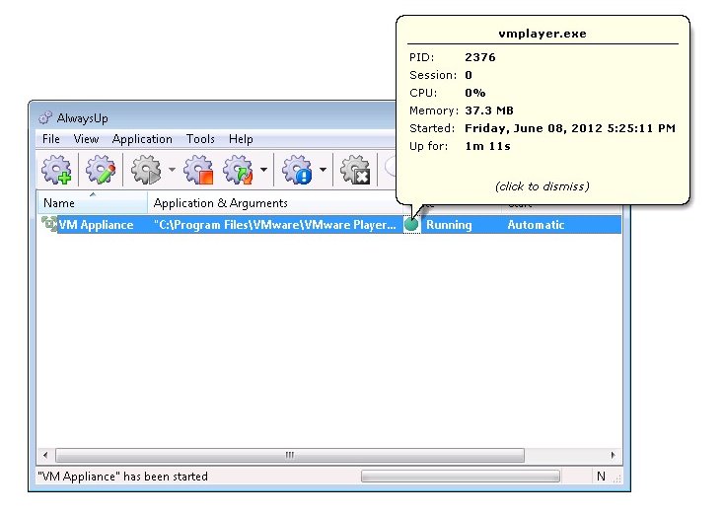Open the Help menu
724x515 pixels.
241,139
